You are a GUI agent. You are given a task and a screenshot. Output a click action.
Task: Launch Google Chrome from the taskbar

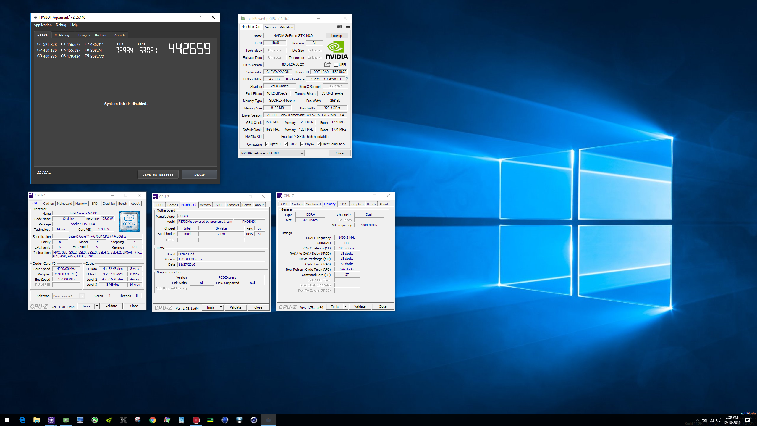(152, 420)
